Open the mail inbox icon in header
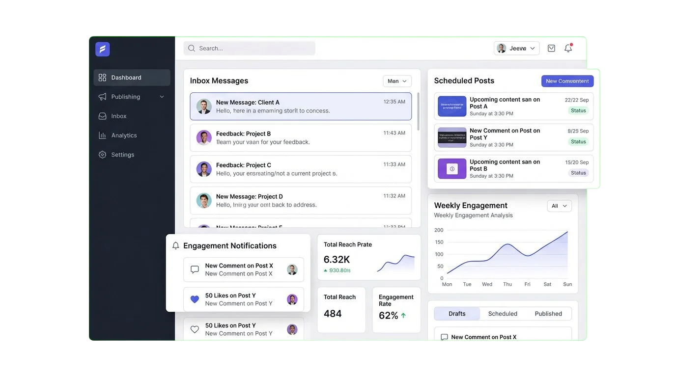This screenshot has height=377, width=676. (x=551, y=48)
